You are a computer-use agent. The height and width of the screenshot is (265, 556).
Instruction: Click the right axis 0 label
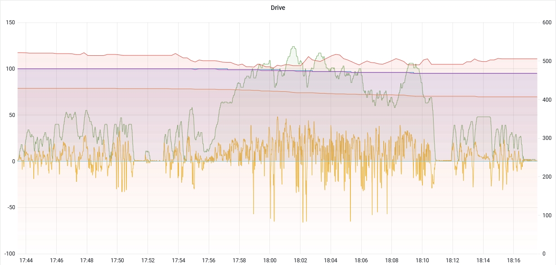544,254
